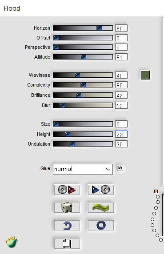Click the green wave ripple button
This screenshot has height=254, width=164.
(100, 207)
